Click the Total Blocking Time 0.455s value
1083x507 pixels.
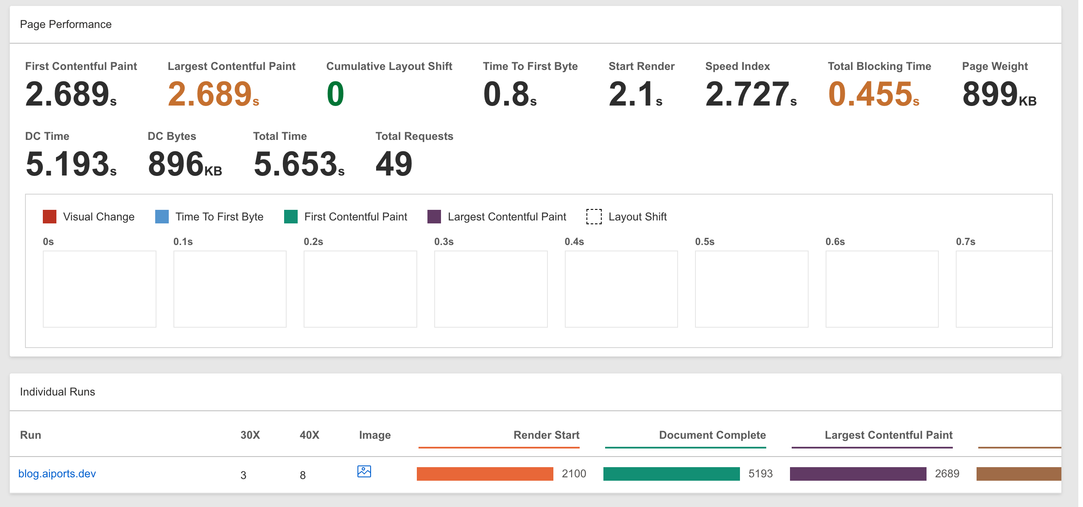pyautogui.click(x=874, y=94)
